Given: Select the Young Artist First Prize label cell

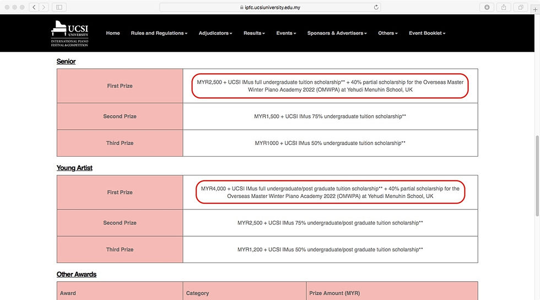Looking at the screenshot, I should click(x=120, y=192).
